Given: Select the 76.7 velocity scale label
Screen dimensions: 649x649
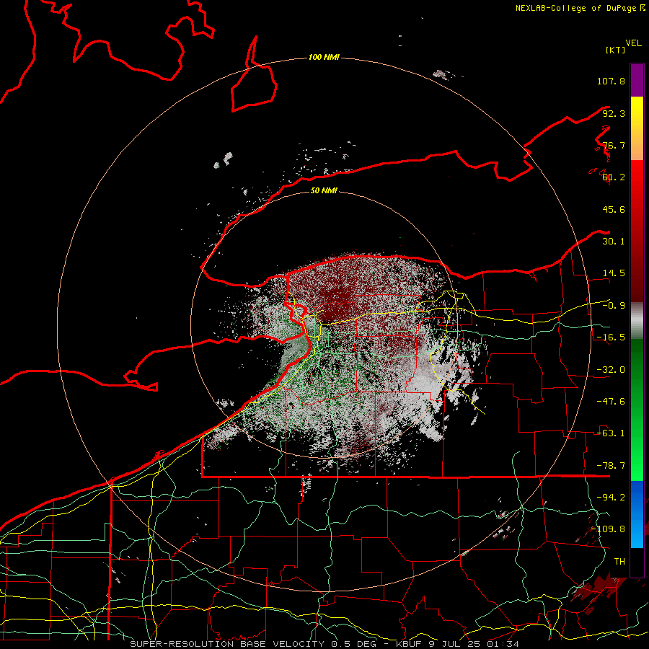Looking at the screenshot, I should pyautogui.click(x=614, y=145).
